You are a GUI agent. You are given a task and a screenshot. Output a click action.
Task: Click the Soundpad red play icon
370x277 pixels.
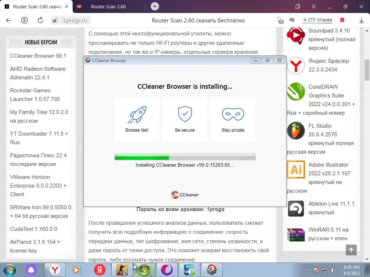[296, 36]
